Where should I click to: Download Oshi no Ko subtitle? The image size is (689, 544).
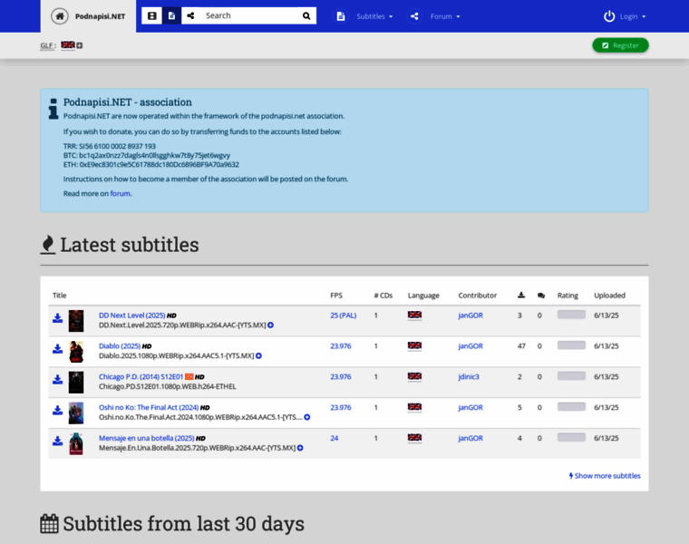(57, 411)
